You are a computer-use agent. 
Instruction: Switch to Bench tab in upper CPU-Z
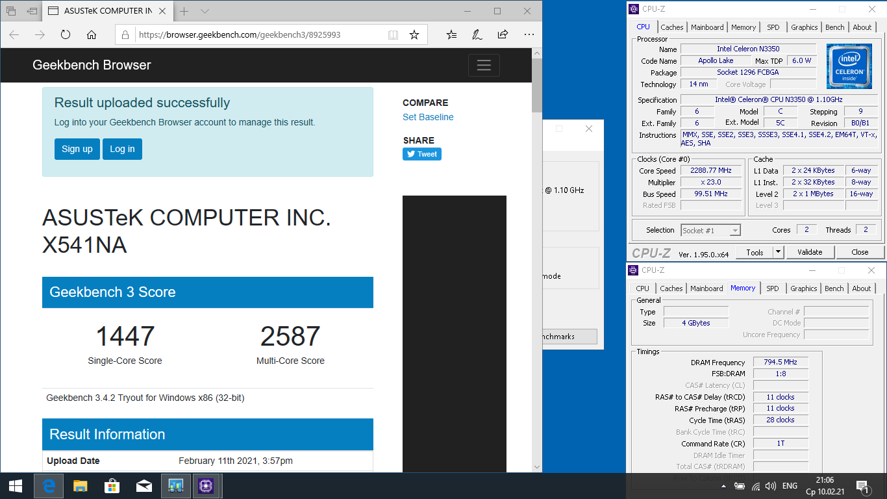[835, 27]
